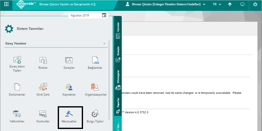Open the Bağlantılar link icon
The height and width of the screenshot is (131, 262).
tap(95, 60)
